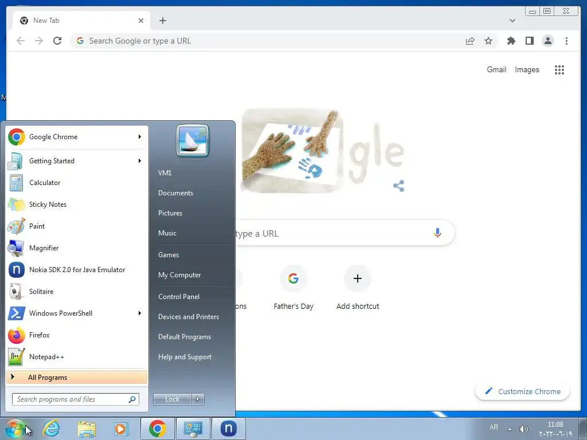This screenshot has height=440, width=587.
Task: Open Control Panel
Action: [x=179, y=297]
